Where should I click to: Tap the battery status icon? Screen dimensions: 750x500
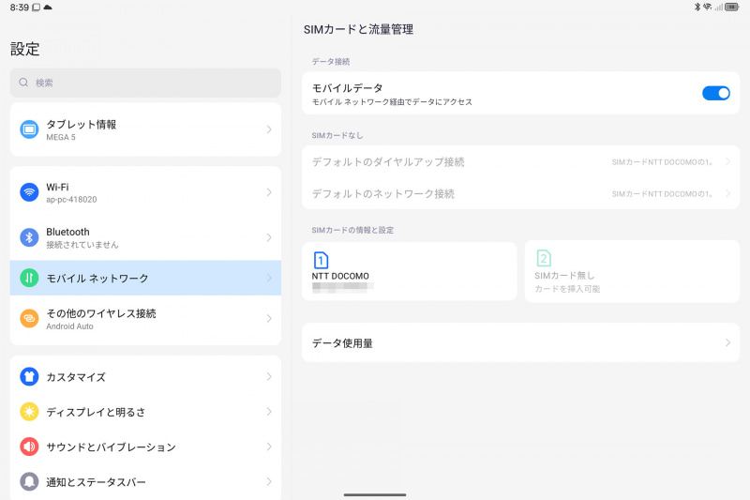[732, 7]
